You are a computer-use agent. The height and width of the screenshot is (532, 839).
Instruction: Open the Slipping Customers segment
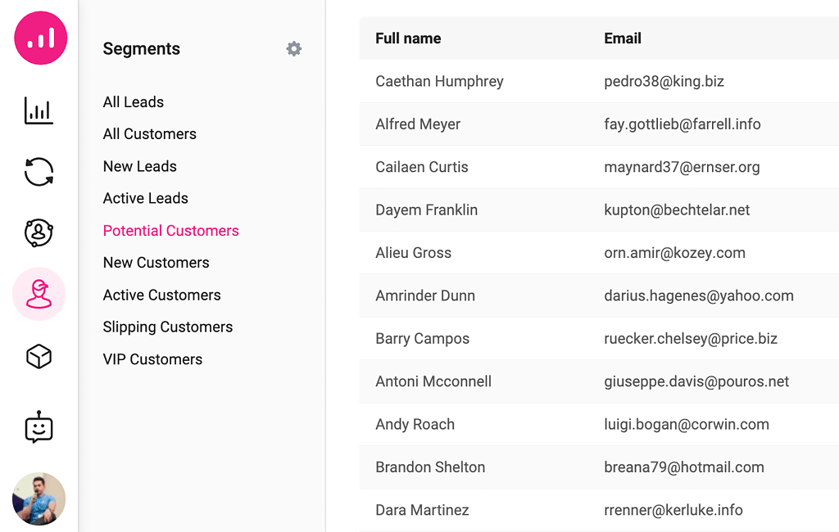(x=168, y=327)
